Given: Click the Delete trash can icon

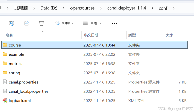Looking at the screenshot, I should click(41, 23).
